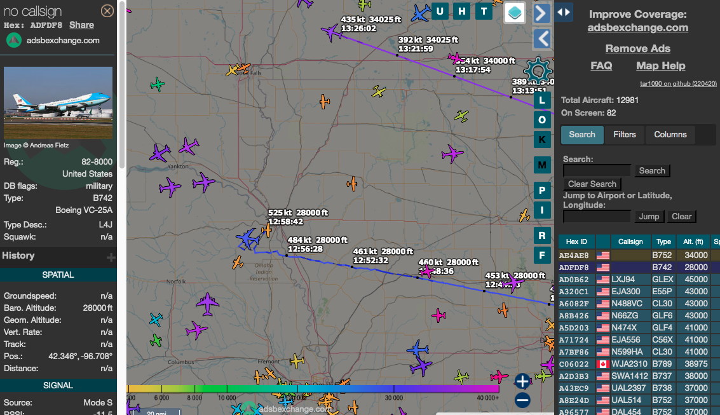Click the 461 kt 12:52:32 track label

tap(383, 255)
